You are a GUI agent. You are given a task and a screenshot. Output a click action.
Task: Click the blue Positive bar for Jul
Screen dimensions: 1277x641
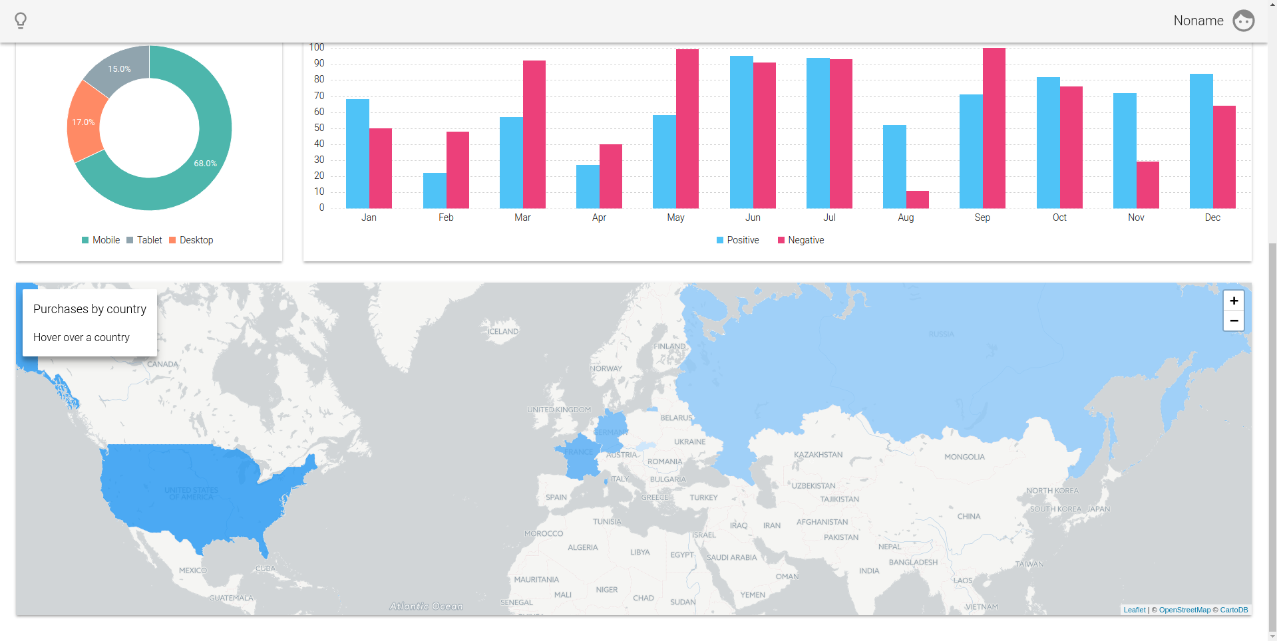818,133
